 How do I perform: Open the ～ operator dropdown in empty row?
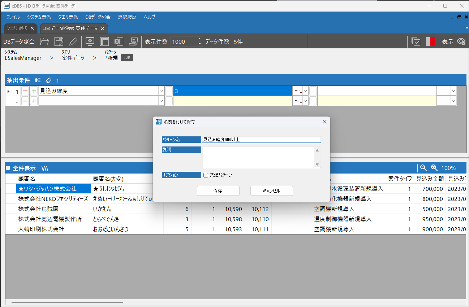pyautogui.click(x=305, y=101)
